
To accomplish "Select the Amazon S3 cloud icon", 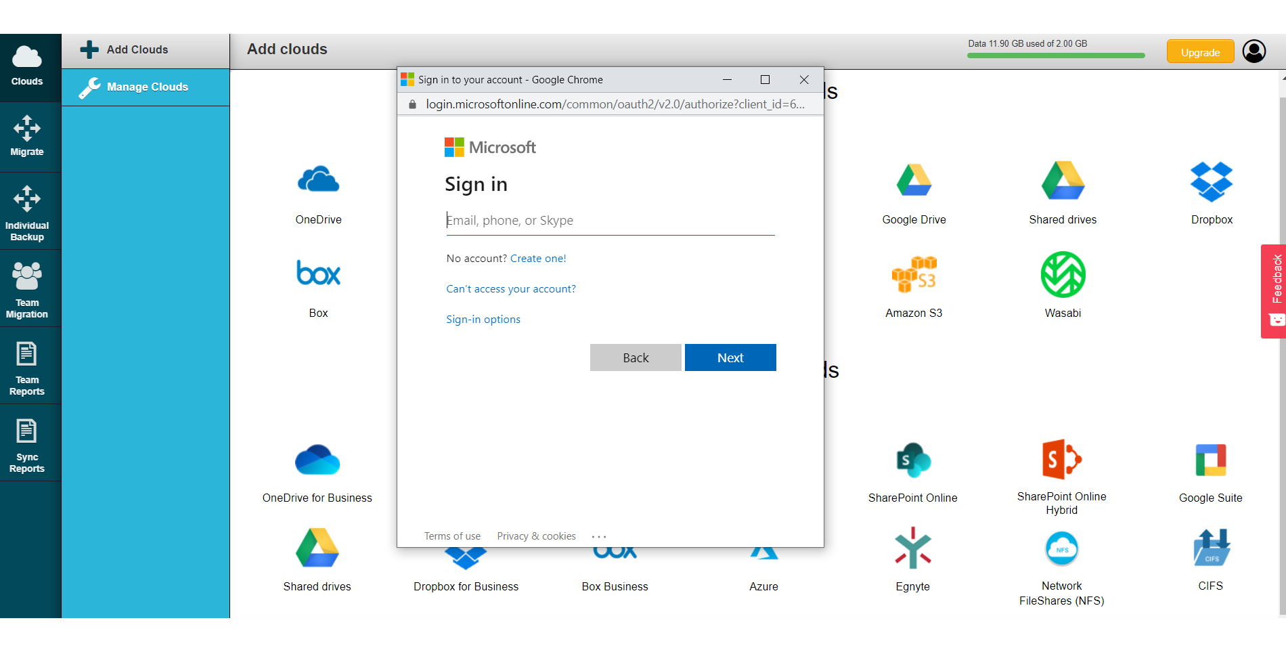I will (x=914, y=276).
